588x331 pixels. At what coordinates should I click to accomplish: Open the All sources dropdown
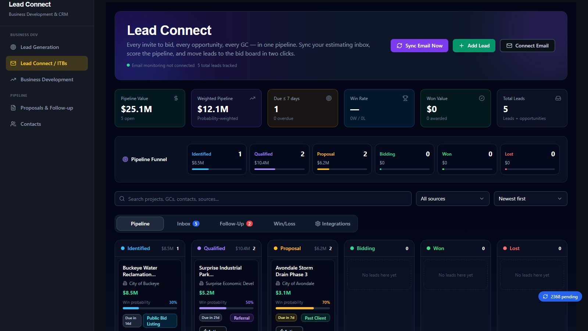point(453,199)
